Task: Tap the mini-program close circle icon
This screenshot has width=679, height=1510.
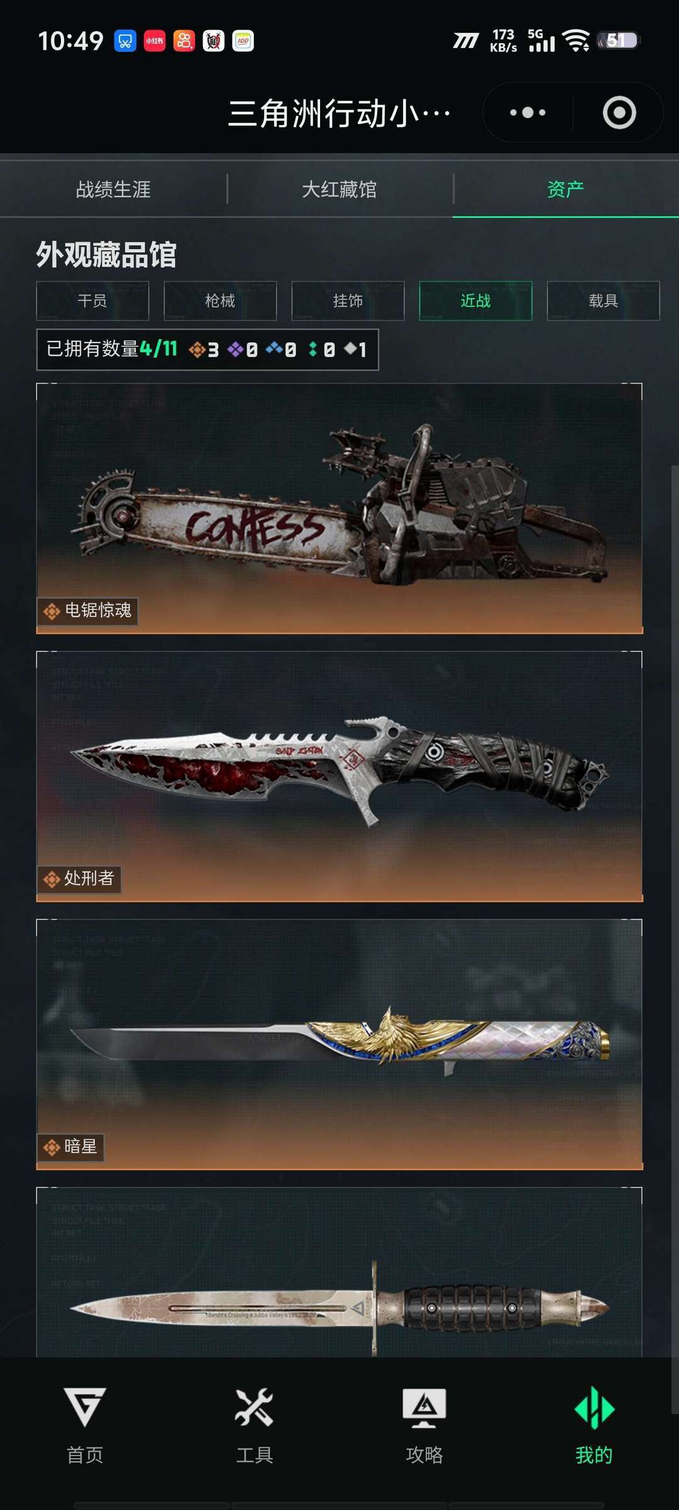Action: (619, 113)
